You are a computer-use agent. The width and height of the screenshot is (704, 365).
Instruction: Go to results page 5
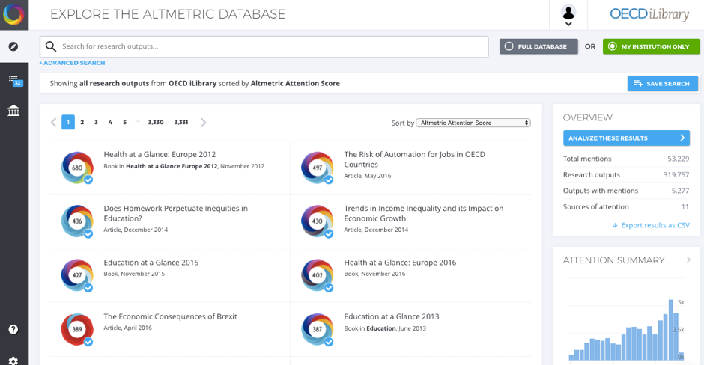coord(125,122)
